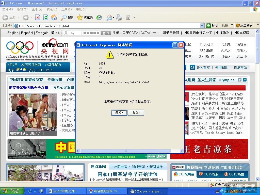
Task: Open Internet Explorer quick launch icon
Action: click(30, 191)
